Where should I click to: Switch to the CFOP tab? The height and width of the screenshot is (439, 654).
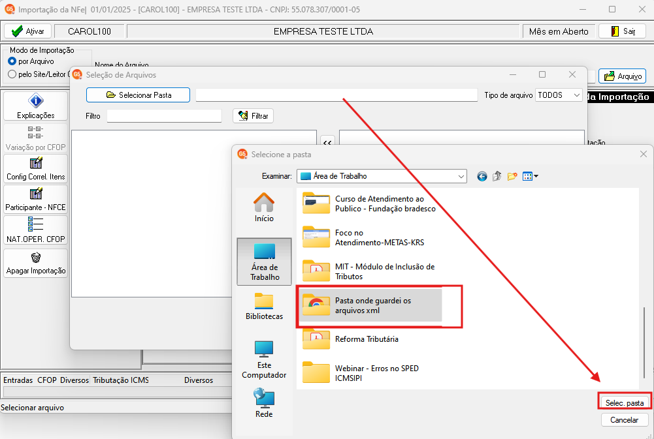tap(47, 380)
